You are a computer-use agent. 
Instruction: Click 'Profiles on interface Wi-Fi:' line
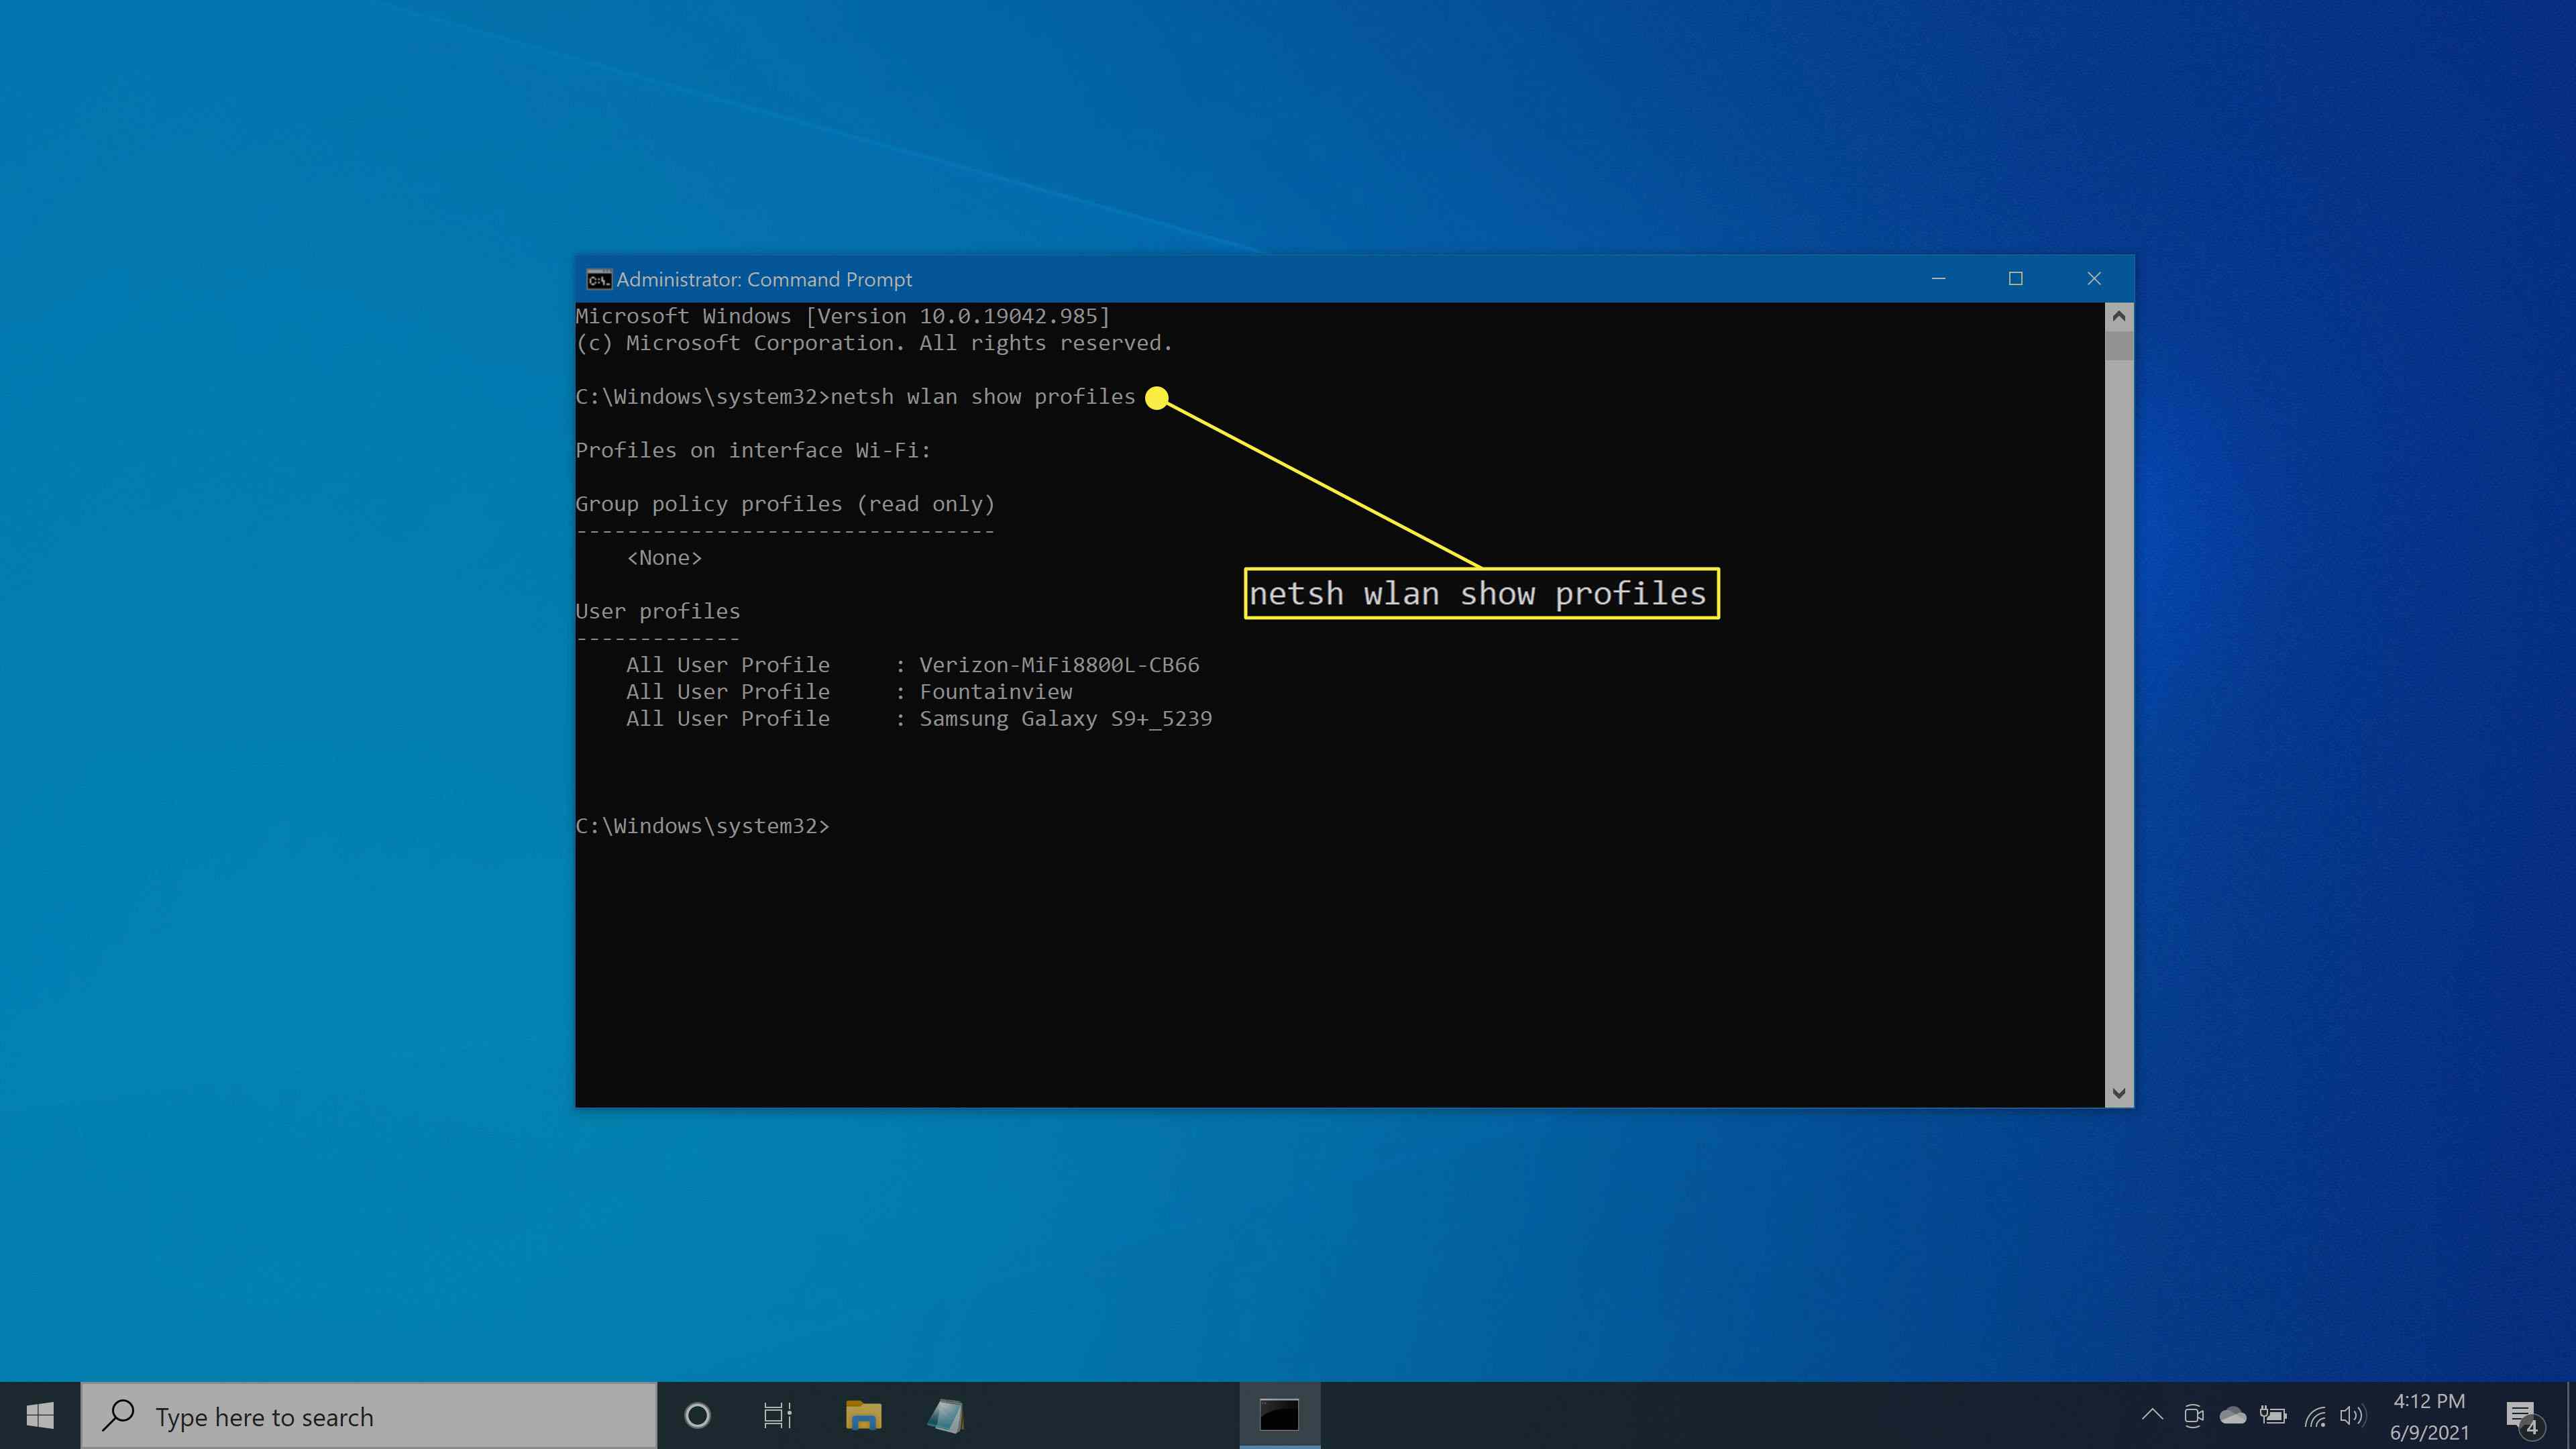tap(753, 451)
